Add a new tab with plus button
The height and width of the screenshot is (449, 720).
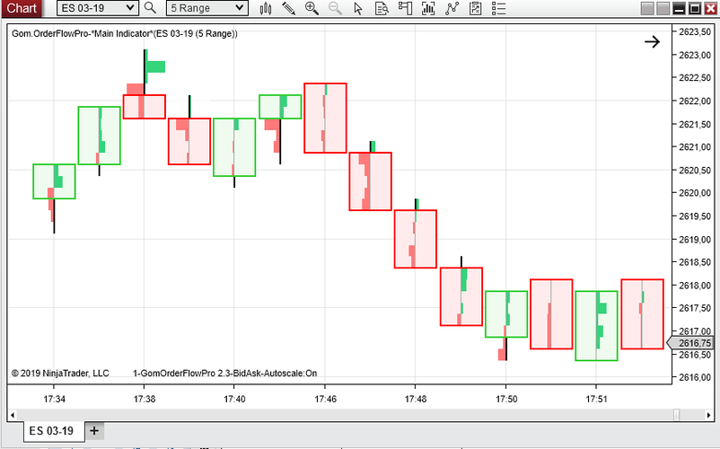coord(94,431)
